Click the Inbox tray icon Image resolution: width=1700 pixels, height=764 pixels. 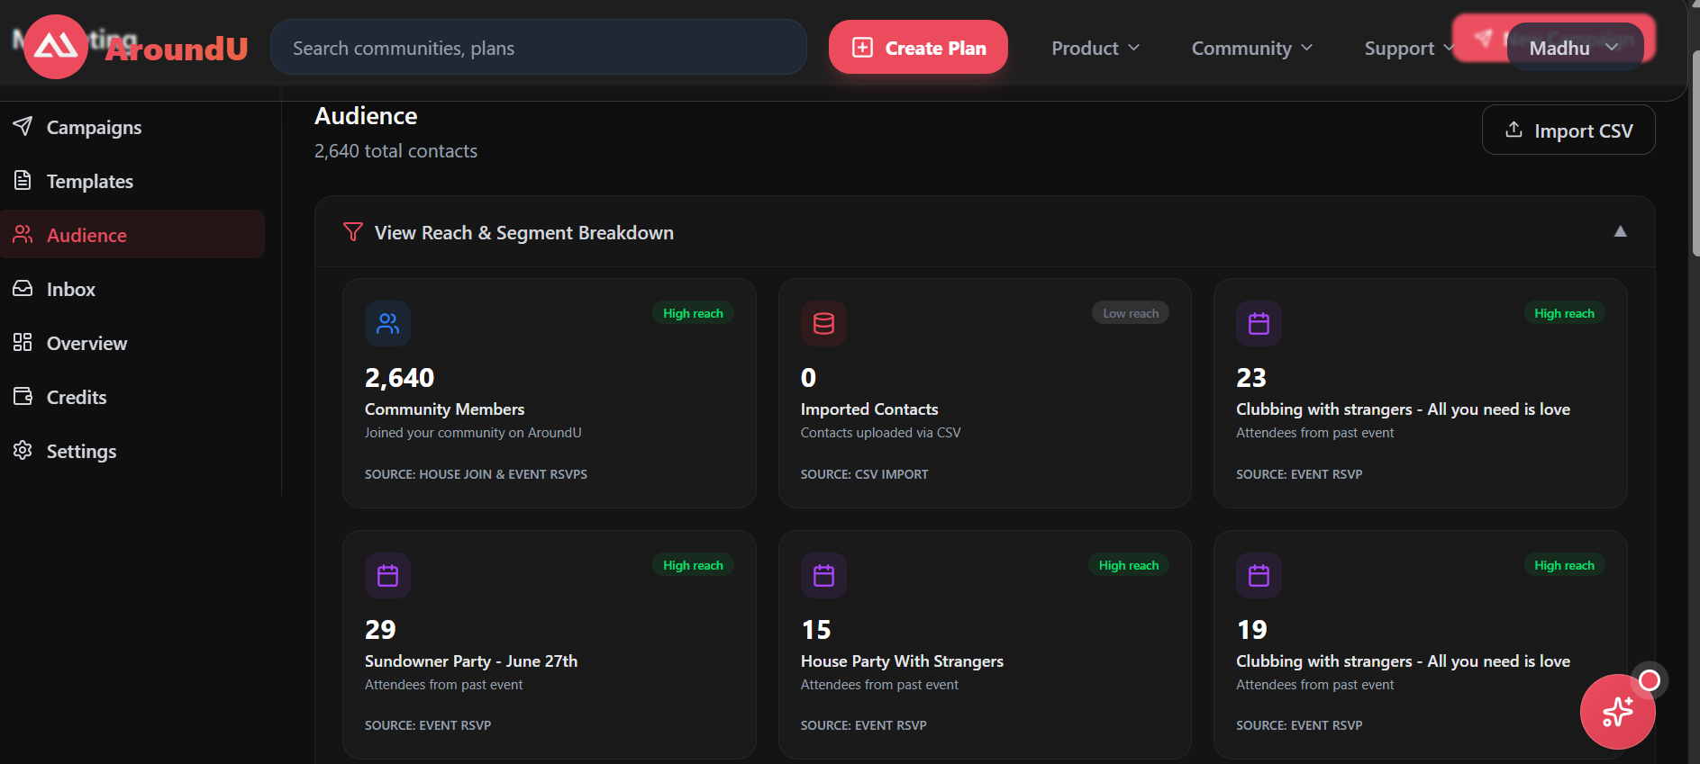23,288
